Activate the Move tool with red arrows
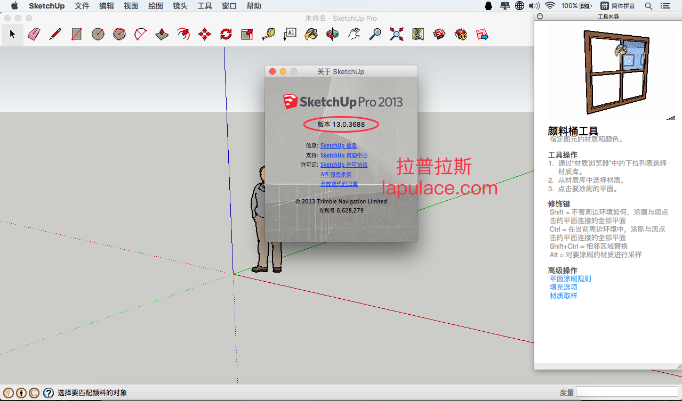This screenshot has height=401, width=682. (205, 35)
